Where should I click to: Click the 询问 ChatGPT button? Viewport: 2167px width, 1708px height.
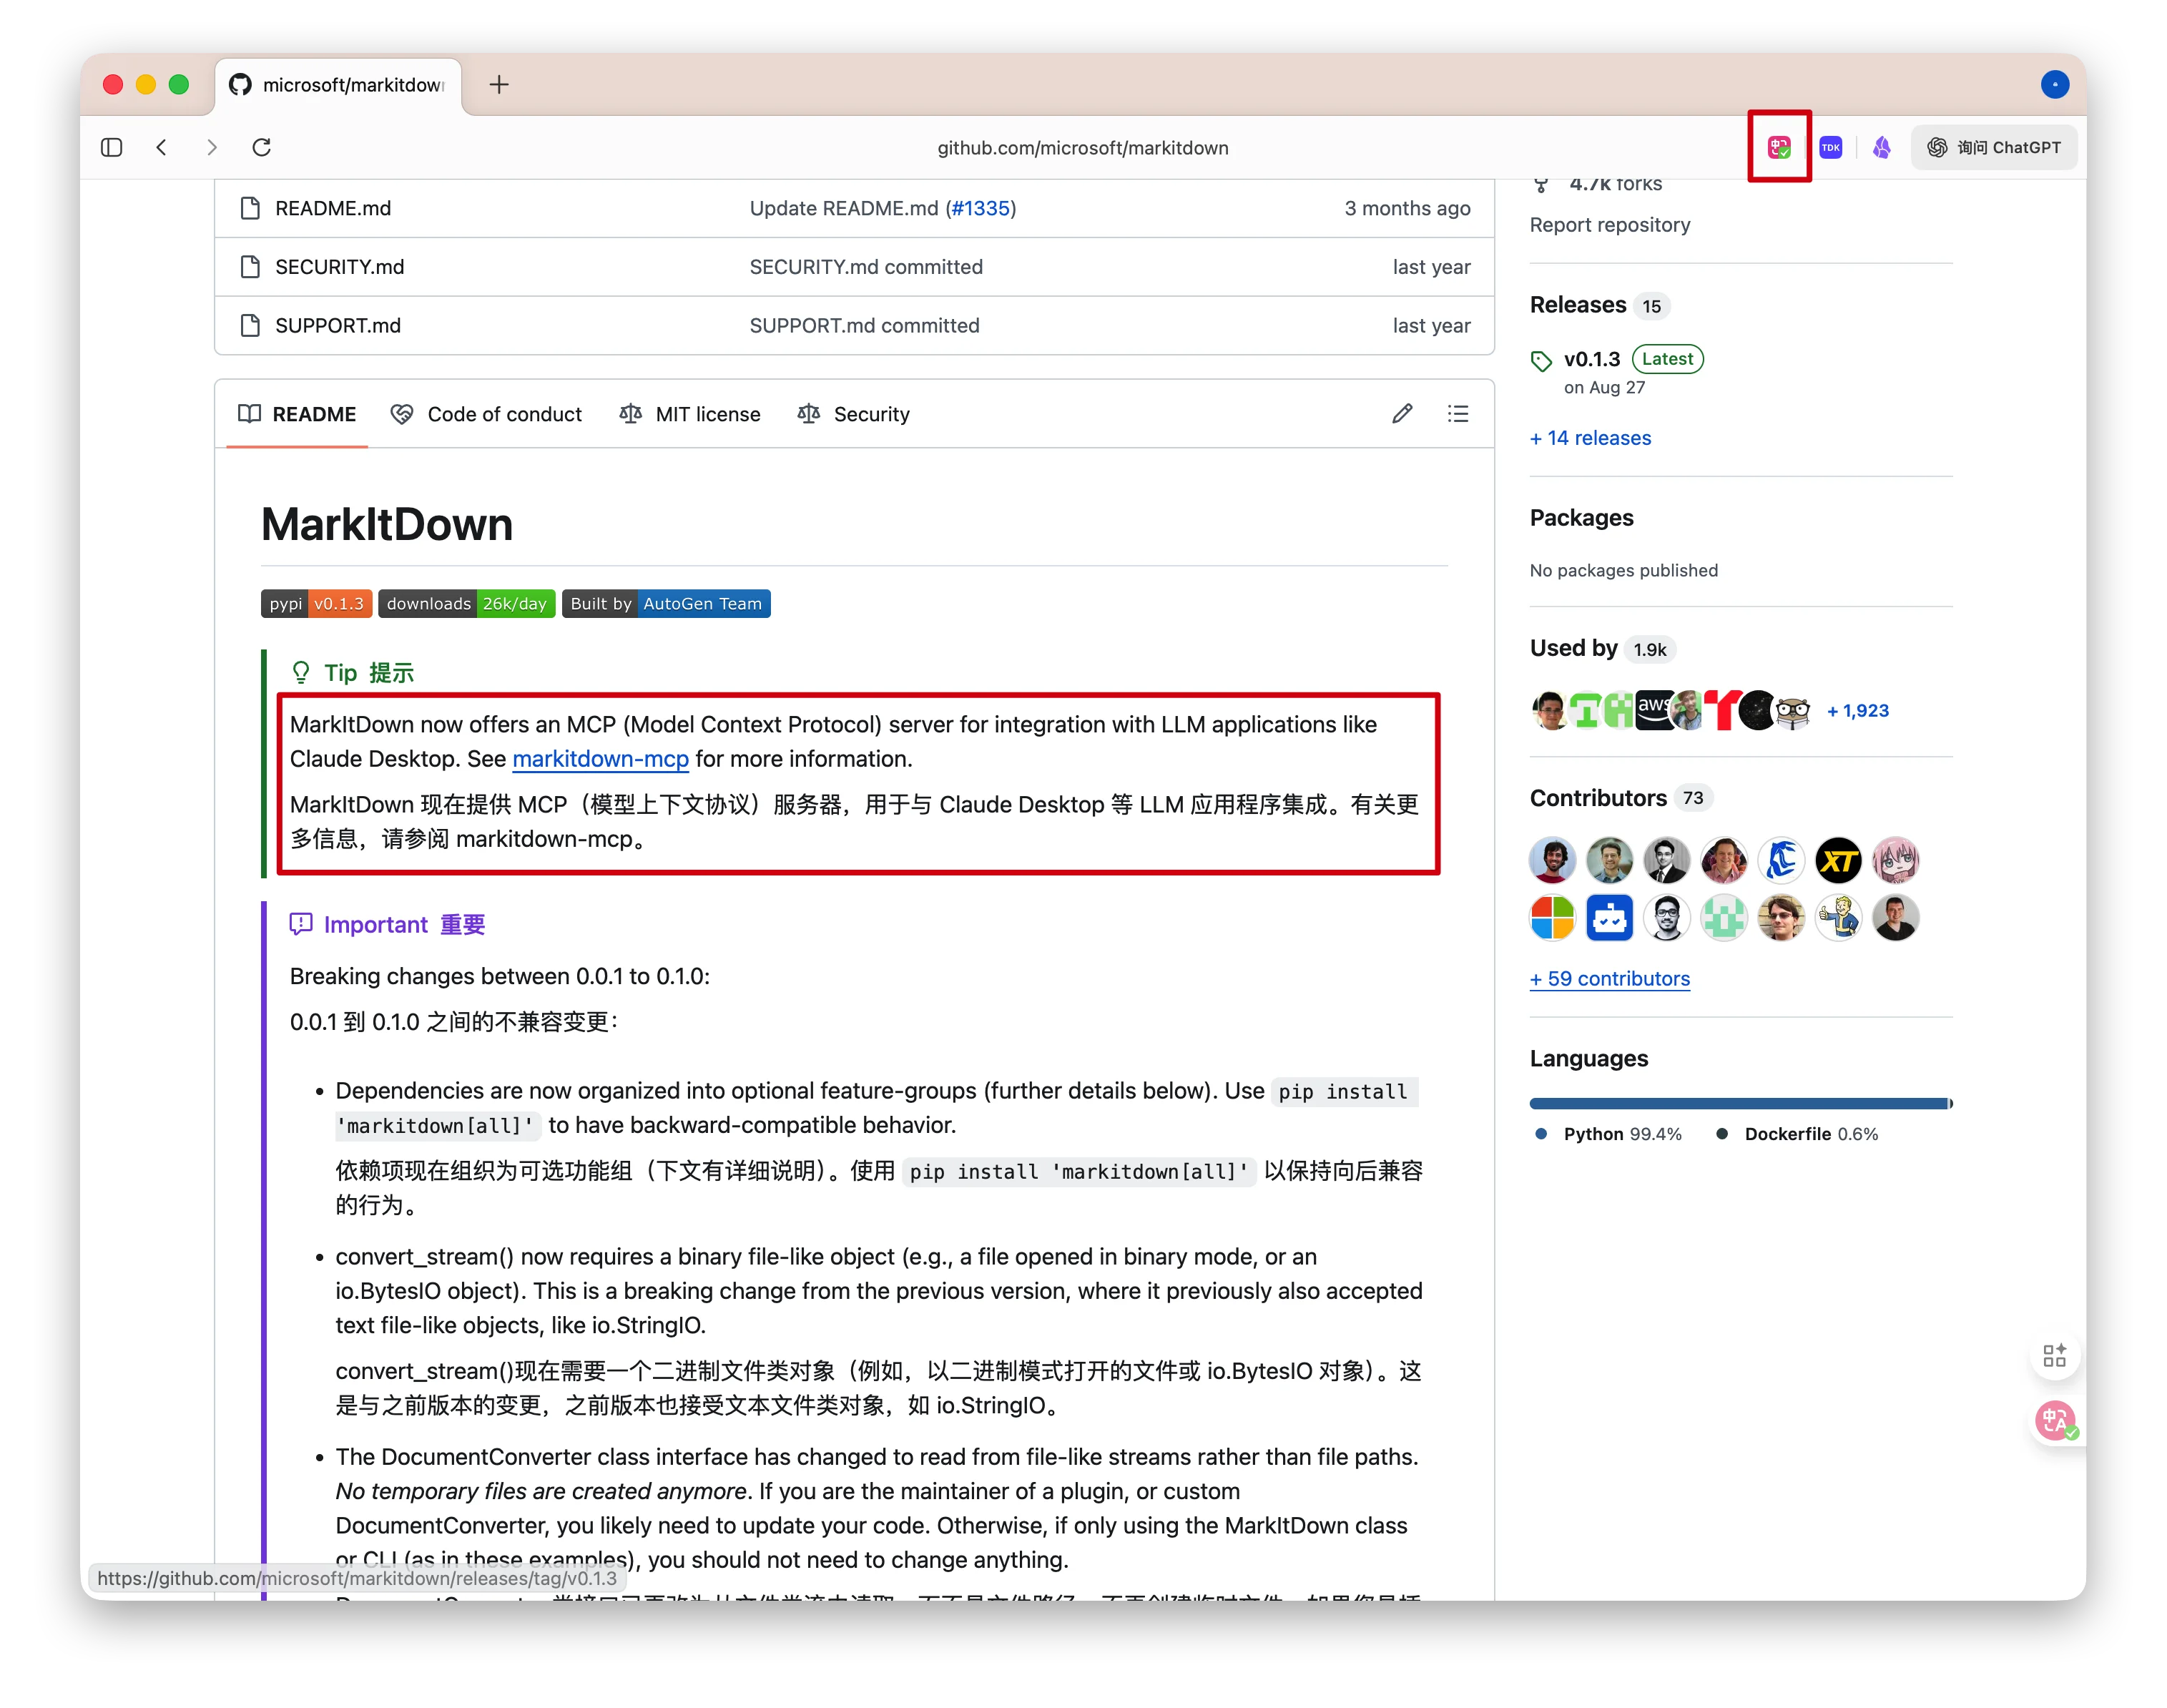coord(1993,147)
